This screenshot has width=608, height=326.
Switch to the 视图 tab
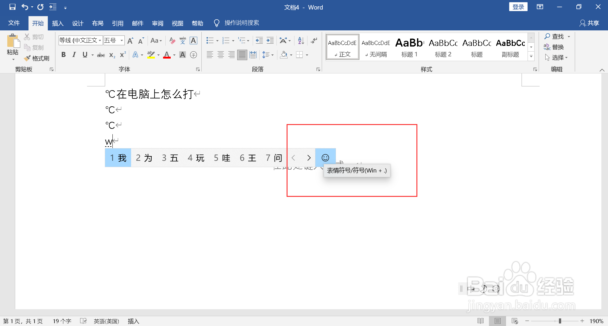[x=177, y=23]
